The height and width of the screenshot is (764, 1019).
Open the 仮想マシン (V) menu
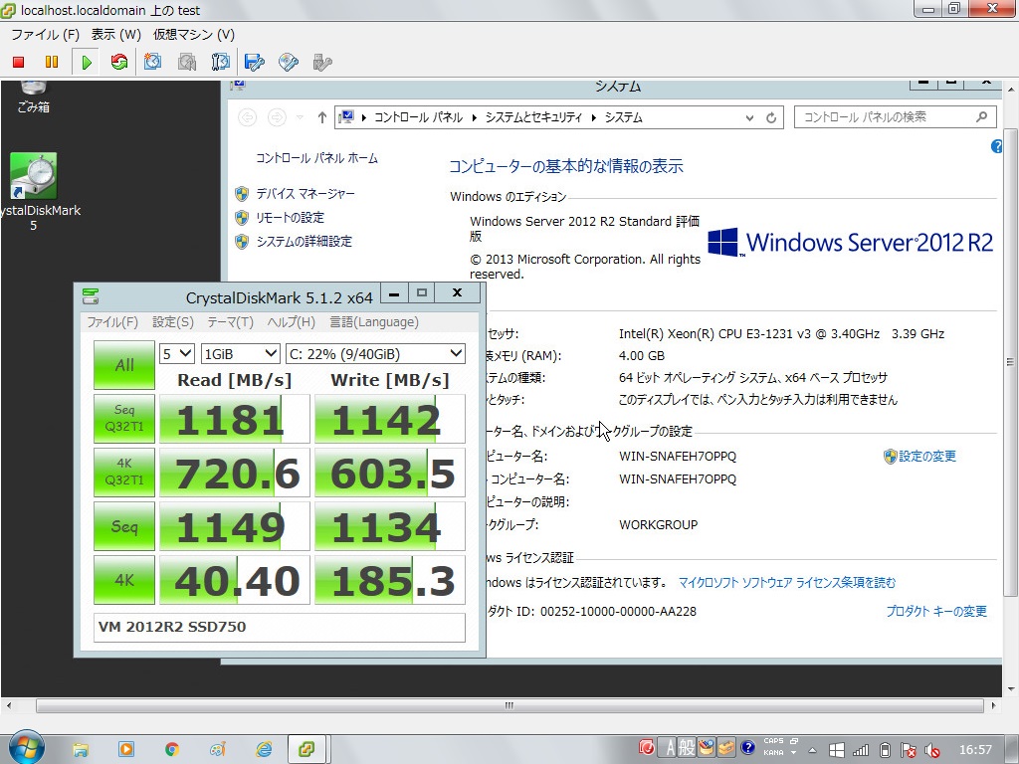coord(194,35)
